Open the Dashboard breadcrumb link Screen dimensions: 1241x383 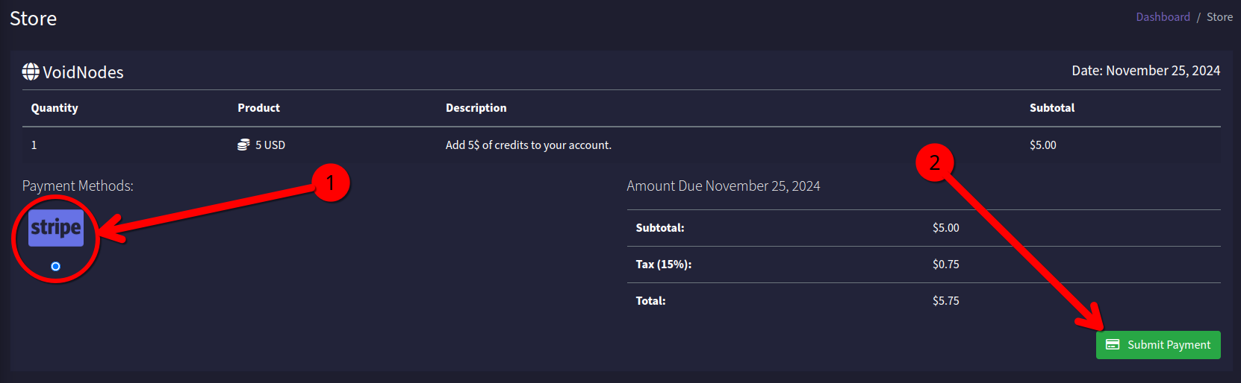tap(1163, 17)
